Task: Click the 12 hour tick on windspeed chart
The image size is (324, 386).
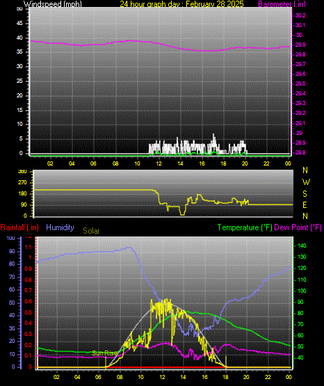Action: [159, 163]
